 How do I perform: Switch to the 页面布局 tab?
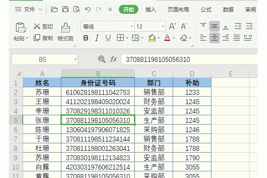tap(178, 9)
